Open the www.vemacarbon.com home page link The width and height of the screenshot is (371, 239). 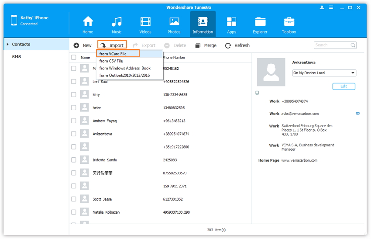tap(299, 160)
